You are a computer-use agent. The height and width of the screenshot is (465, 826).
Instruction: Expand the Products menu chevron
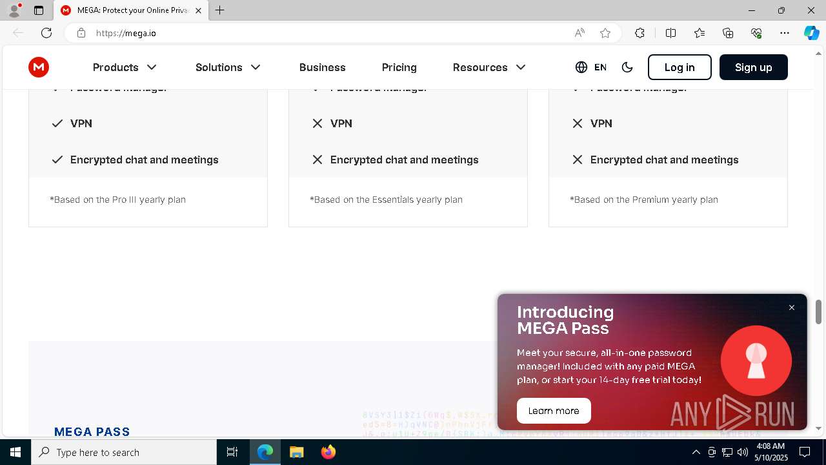[152, 67]
